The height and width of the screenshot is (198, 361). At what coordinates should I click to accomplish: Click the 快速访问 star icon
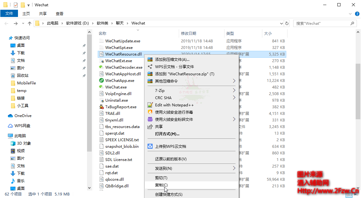coord(11,38)
